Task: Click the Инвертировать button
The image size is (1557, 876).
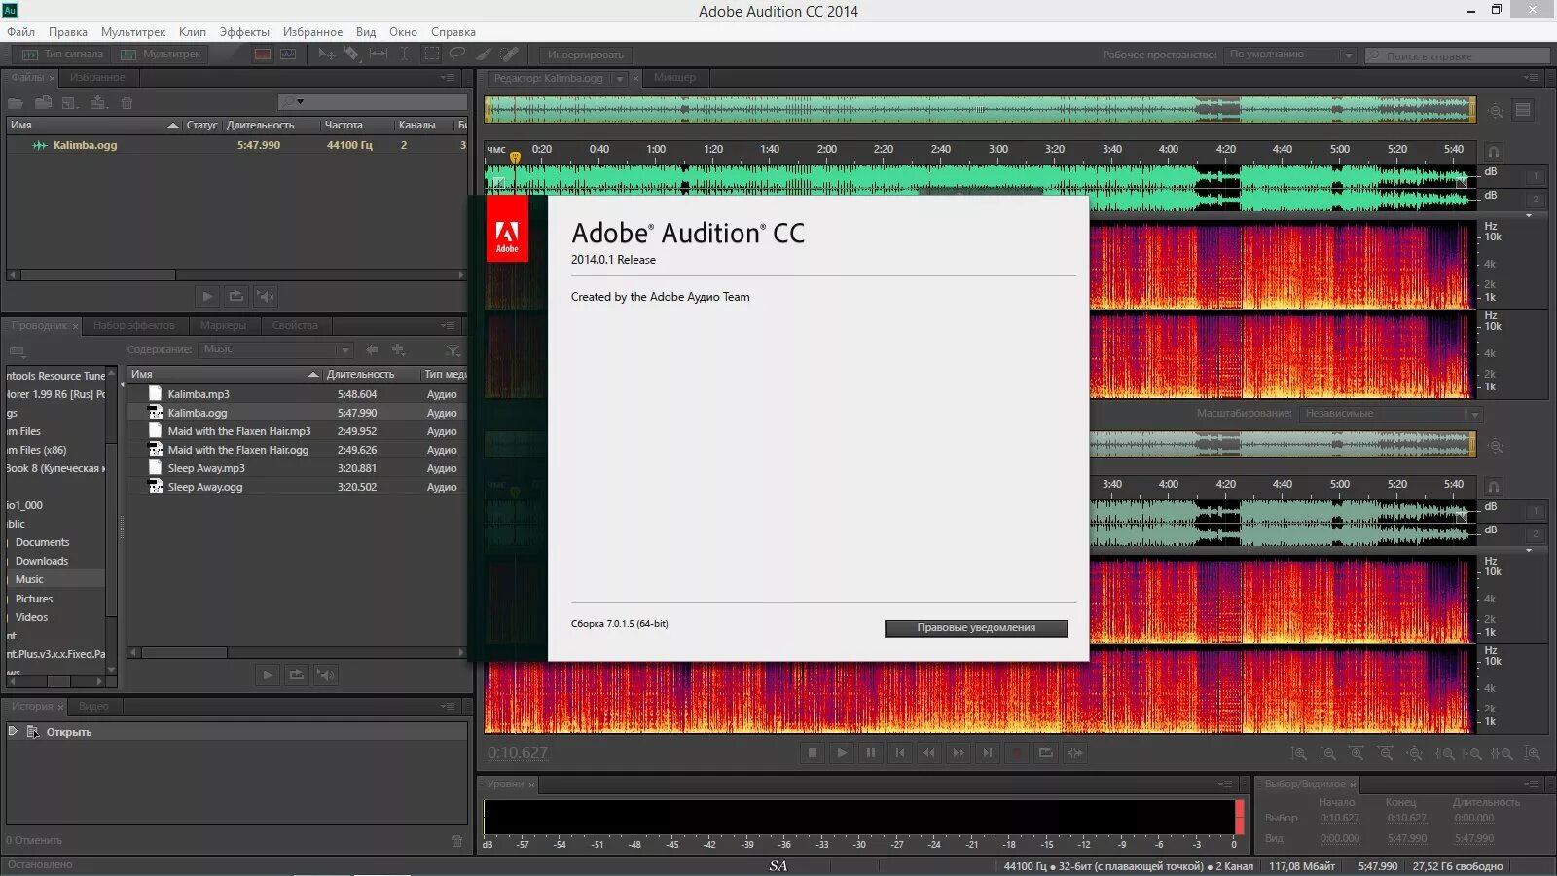Action: pyautogui.click(x=585, y=55)
